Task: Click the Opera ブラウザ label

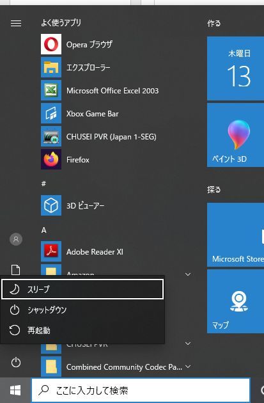Action: coord(89,45)
